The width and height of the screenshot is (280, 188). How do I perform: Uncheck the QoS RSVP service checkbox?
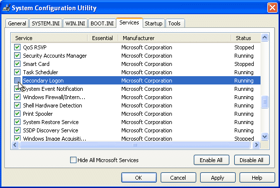click(x=18, y=47)
